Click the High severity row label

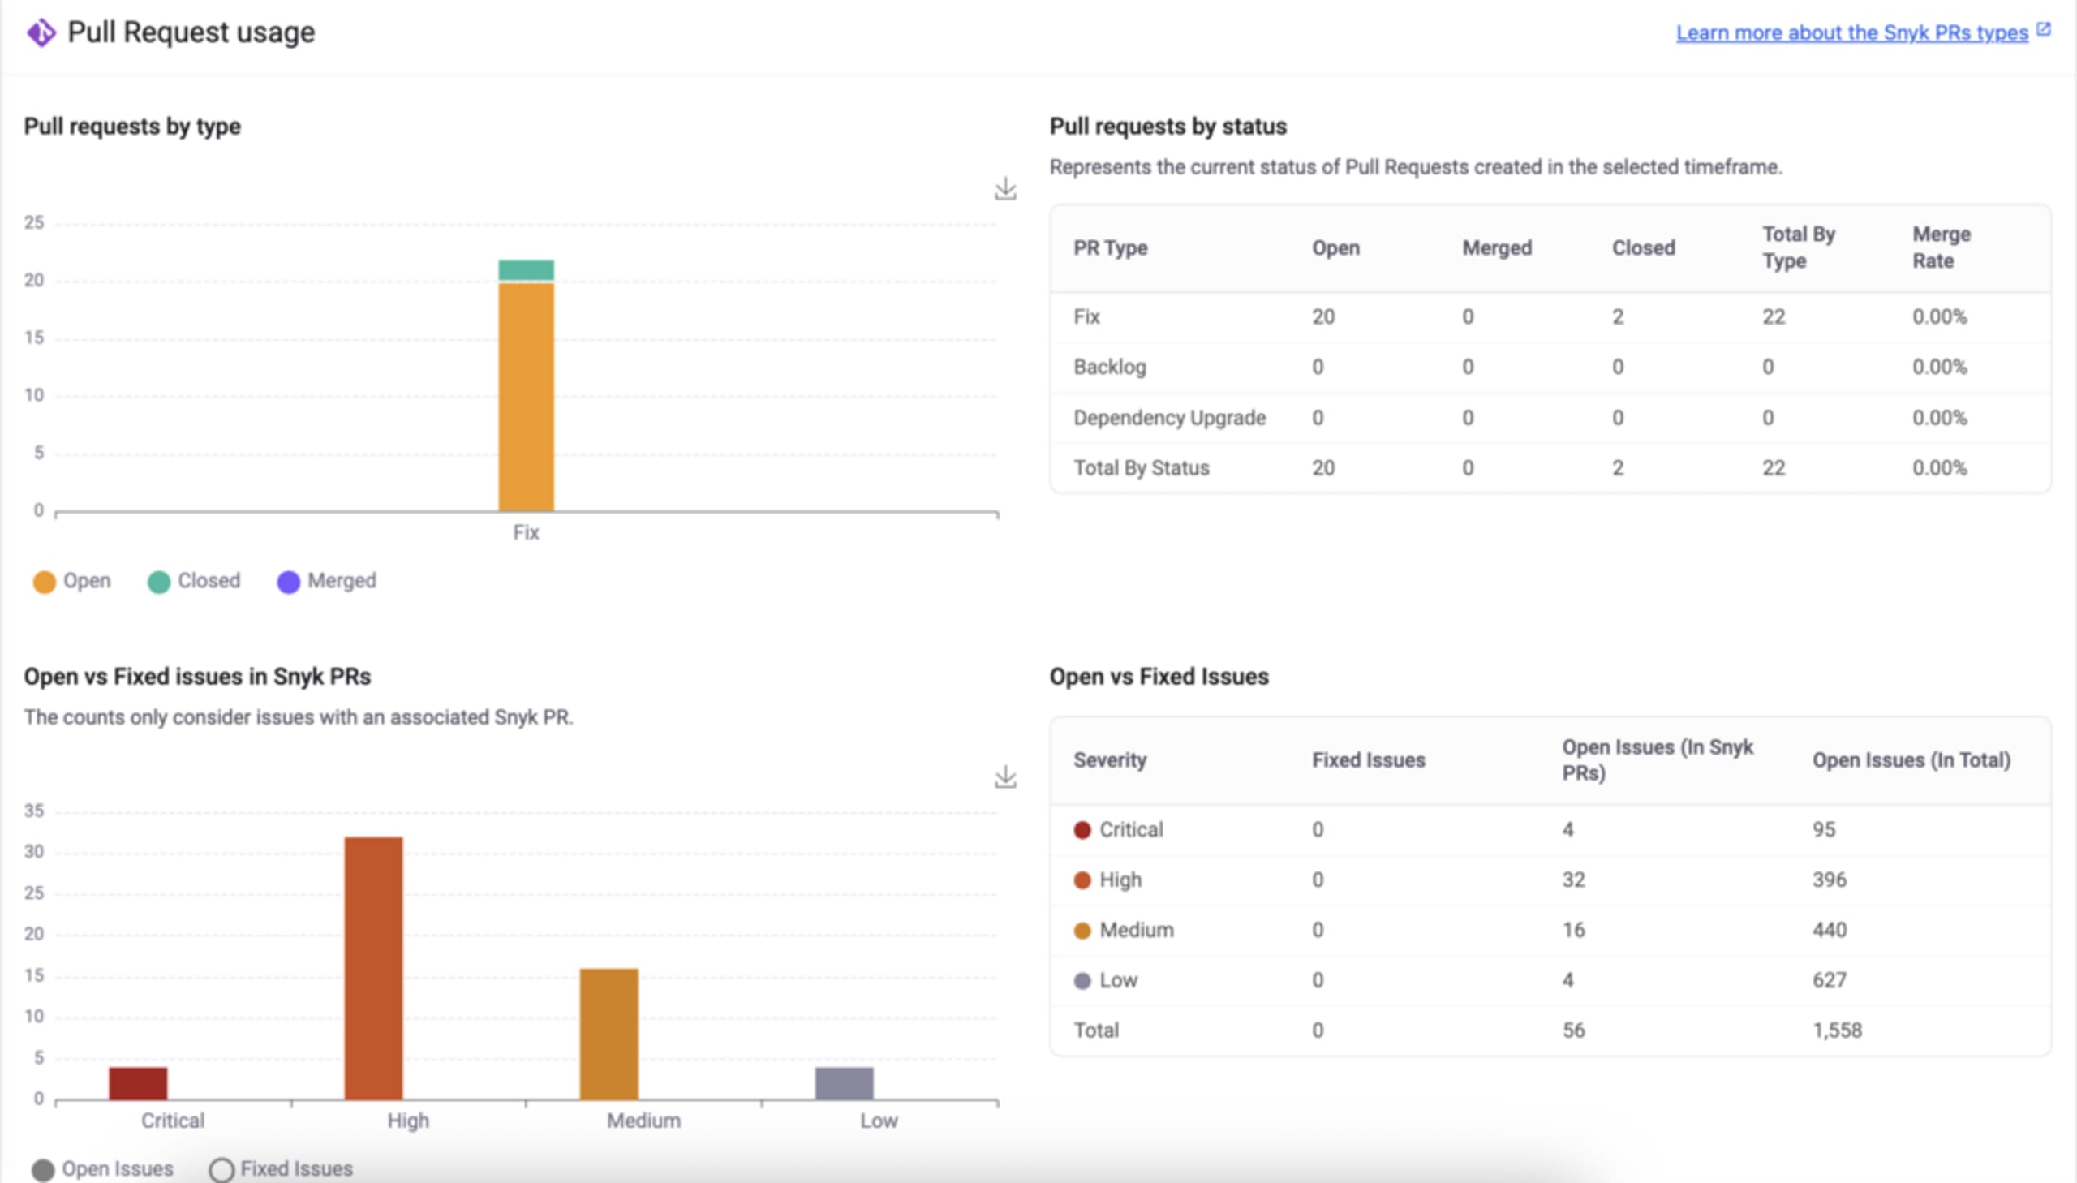click(x=1120, y=880)
